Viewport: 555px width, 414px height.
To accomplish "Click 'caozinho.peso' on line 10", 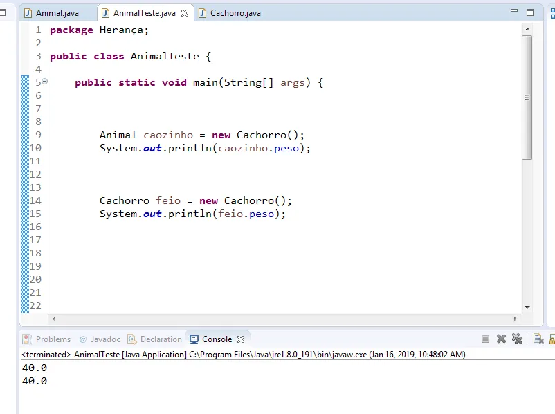I will (258, 149).
